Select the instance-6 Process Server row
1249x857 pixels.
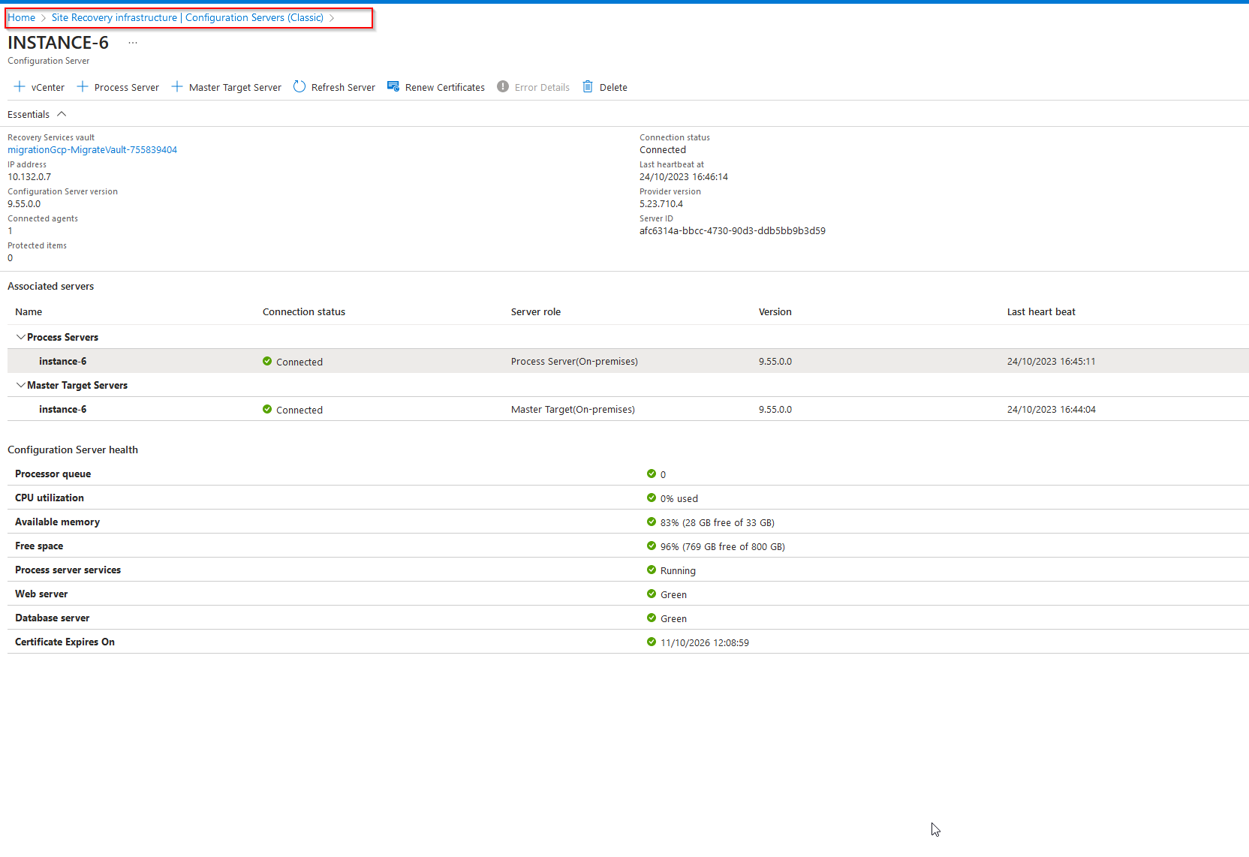pyautogui.click(x=62, y=361)
